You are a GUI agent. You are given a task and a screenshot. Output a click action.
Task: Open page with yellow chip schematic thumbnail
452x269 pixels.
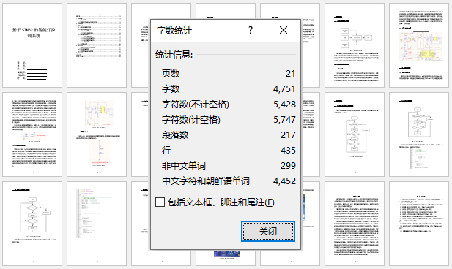[x=97, y=134]
